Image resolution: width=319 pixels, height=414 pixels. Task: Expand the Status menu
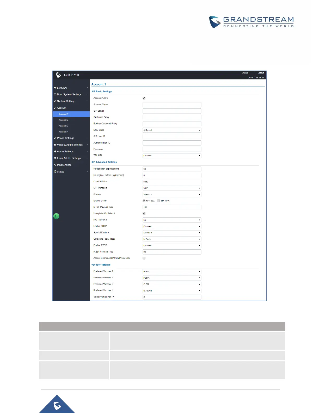click(x=71, y=172)
